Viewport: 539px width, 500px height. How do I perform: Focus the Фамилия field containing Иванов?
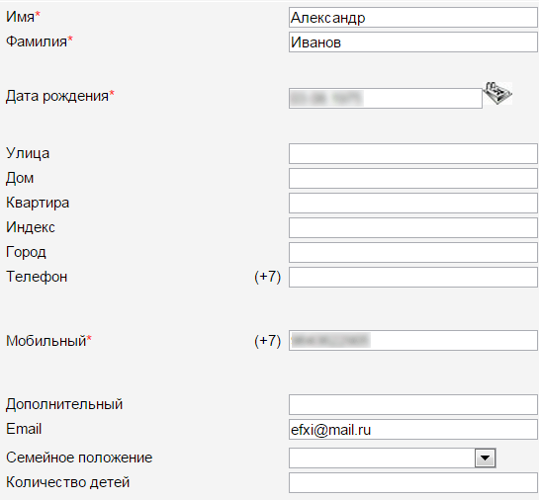413,42
